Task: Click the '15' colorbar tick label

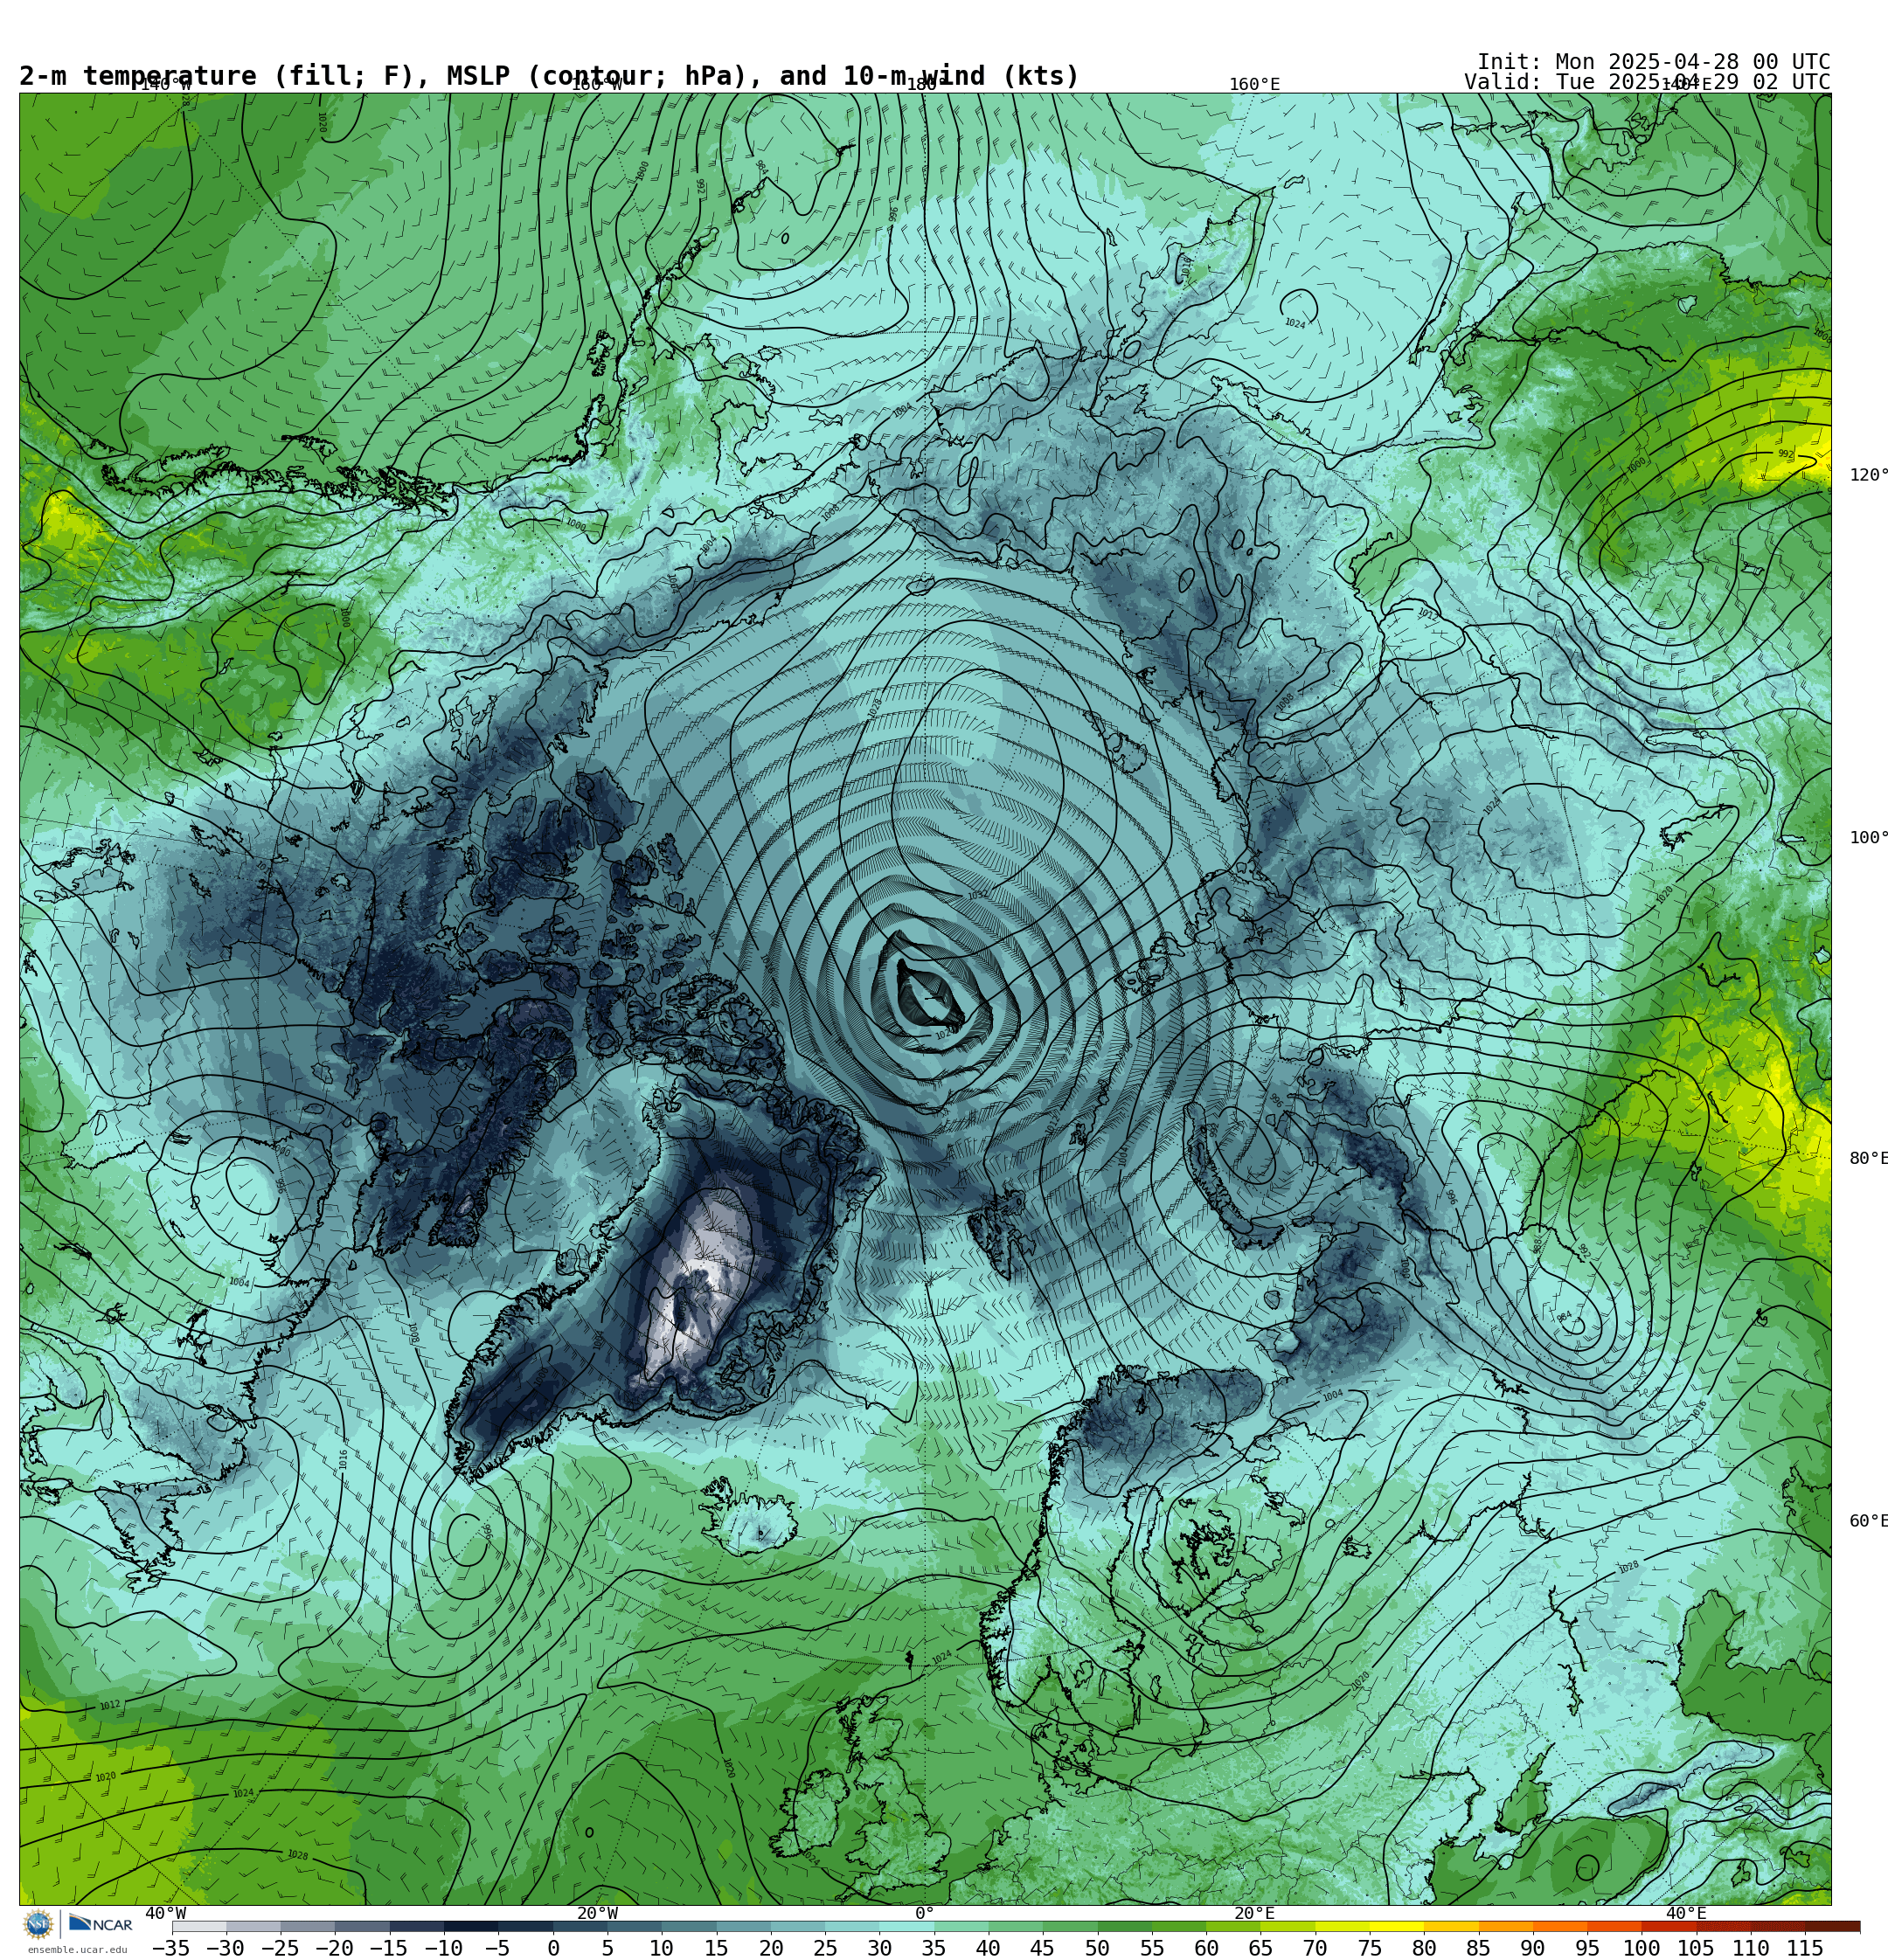Action: [717, 1948]
